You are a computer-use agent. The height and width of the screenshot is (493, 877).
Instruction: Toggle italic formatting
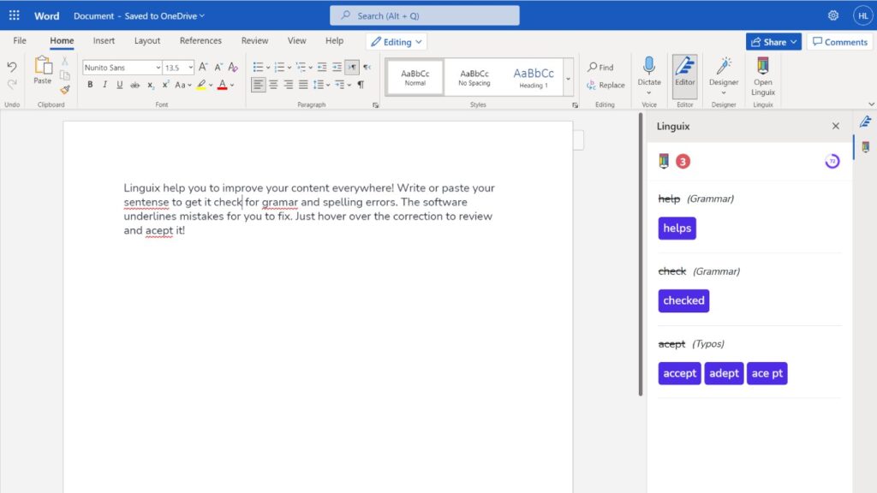click(104, 85)
